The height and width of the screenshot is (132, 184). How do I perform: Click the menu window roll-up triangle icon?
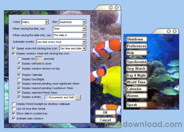(x=169, y=31)
